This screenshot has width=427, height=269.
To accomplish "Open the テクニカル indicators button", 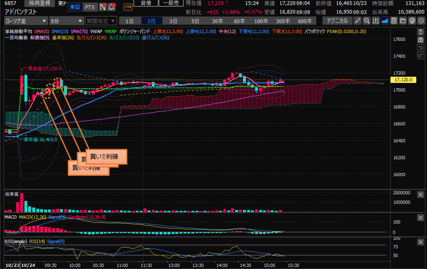I will (337, 20).
